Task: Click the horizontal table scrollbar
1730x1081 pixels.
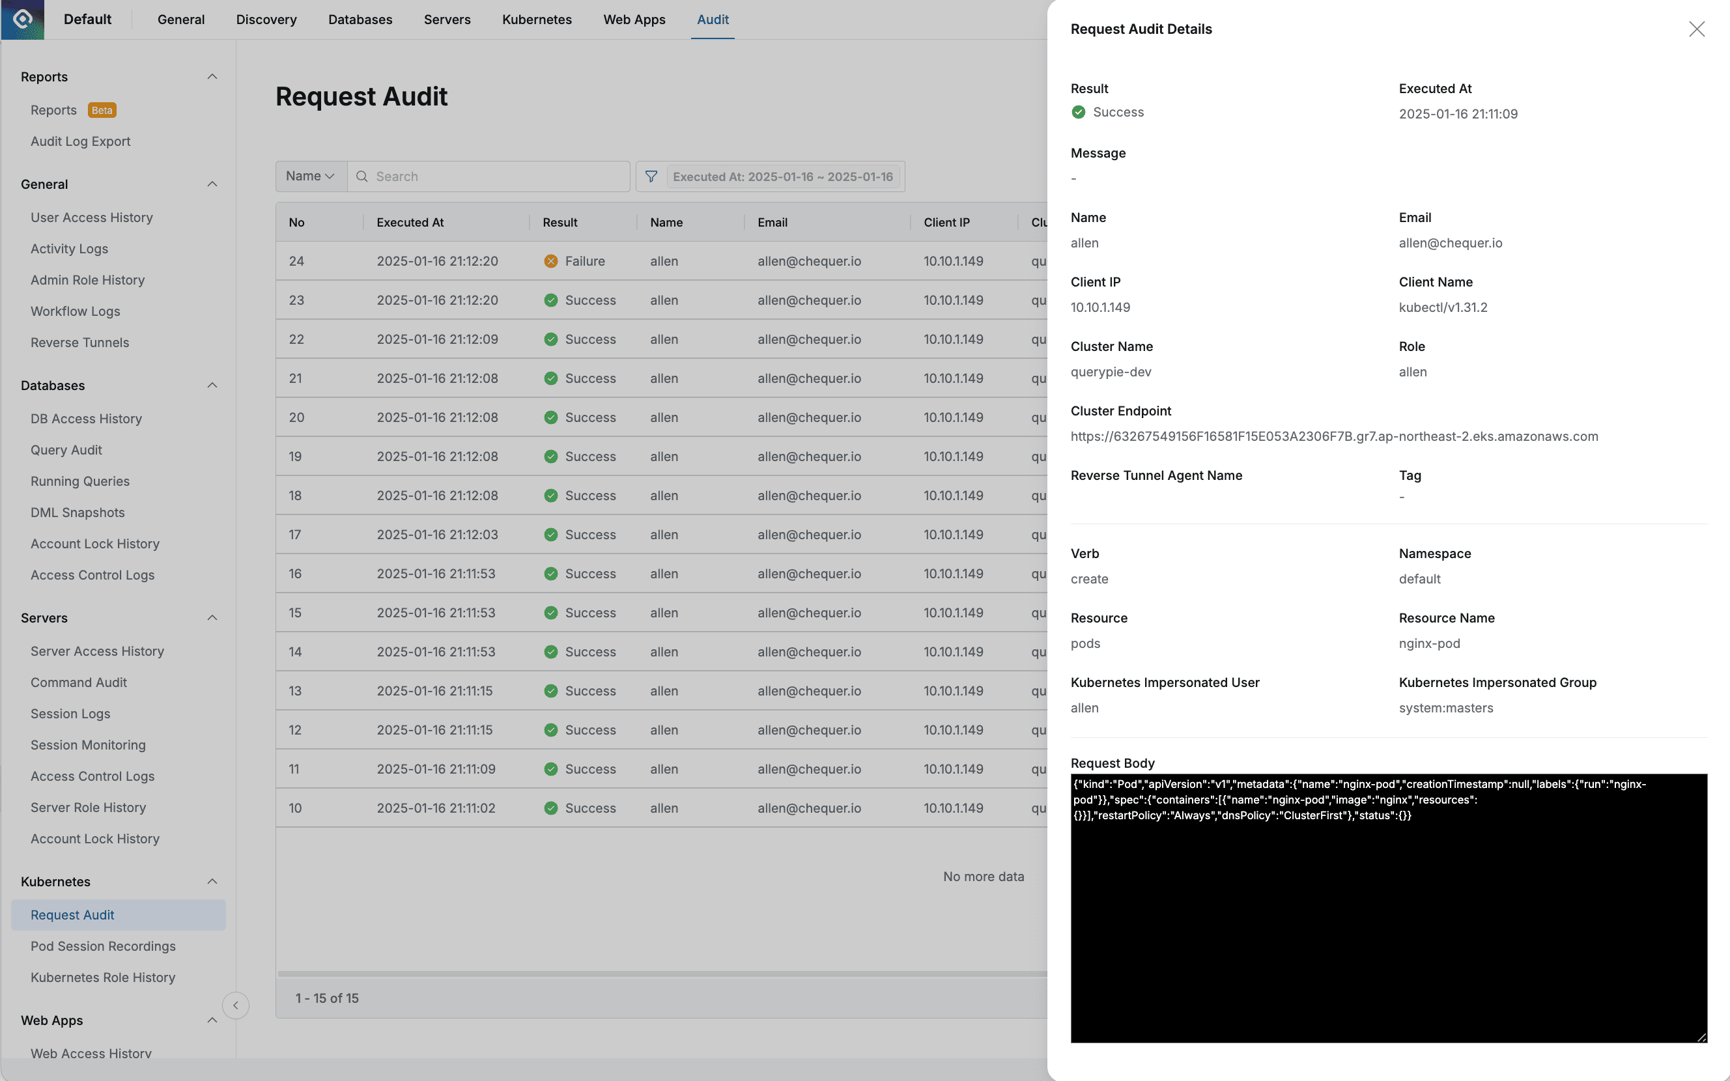Action: coord(661,974)
